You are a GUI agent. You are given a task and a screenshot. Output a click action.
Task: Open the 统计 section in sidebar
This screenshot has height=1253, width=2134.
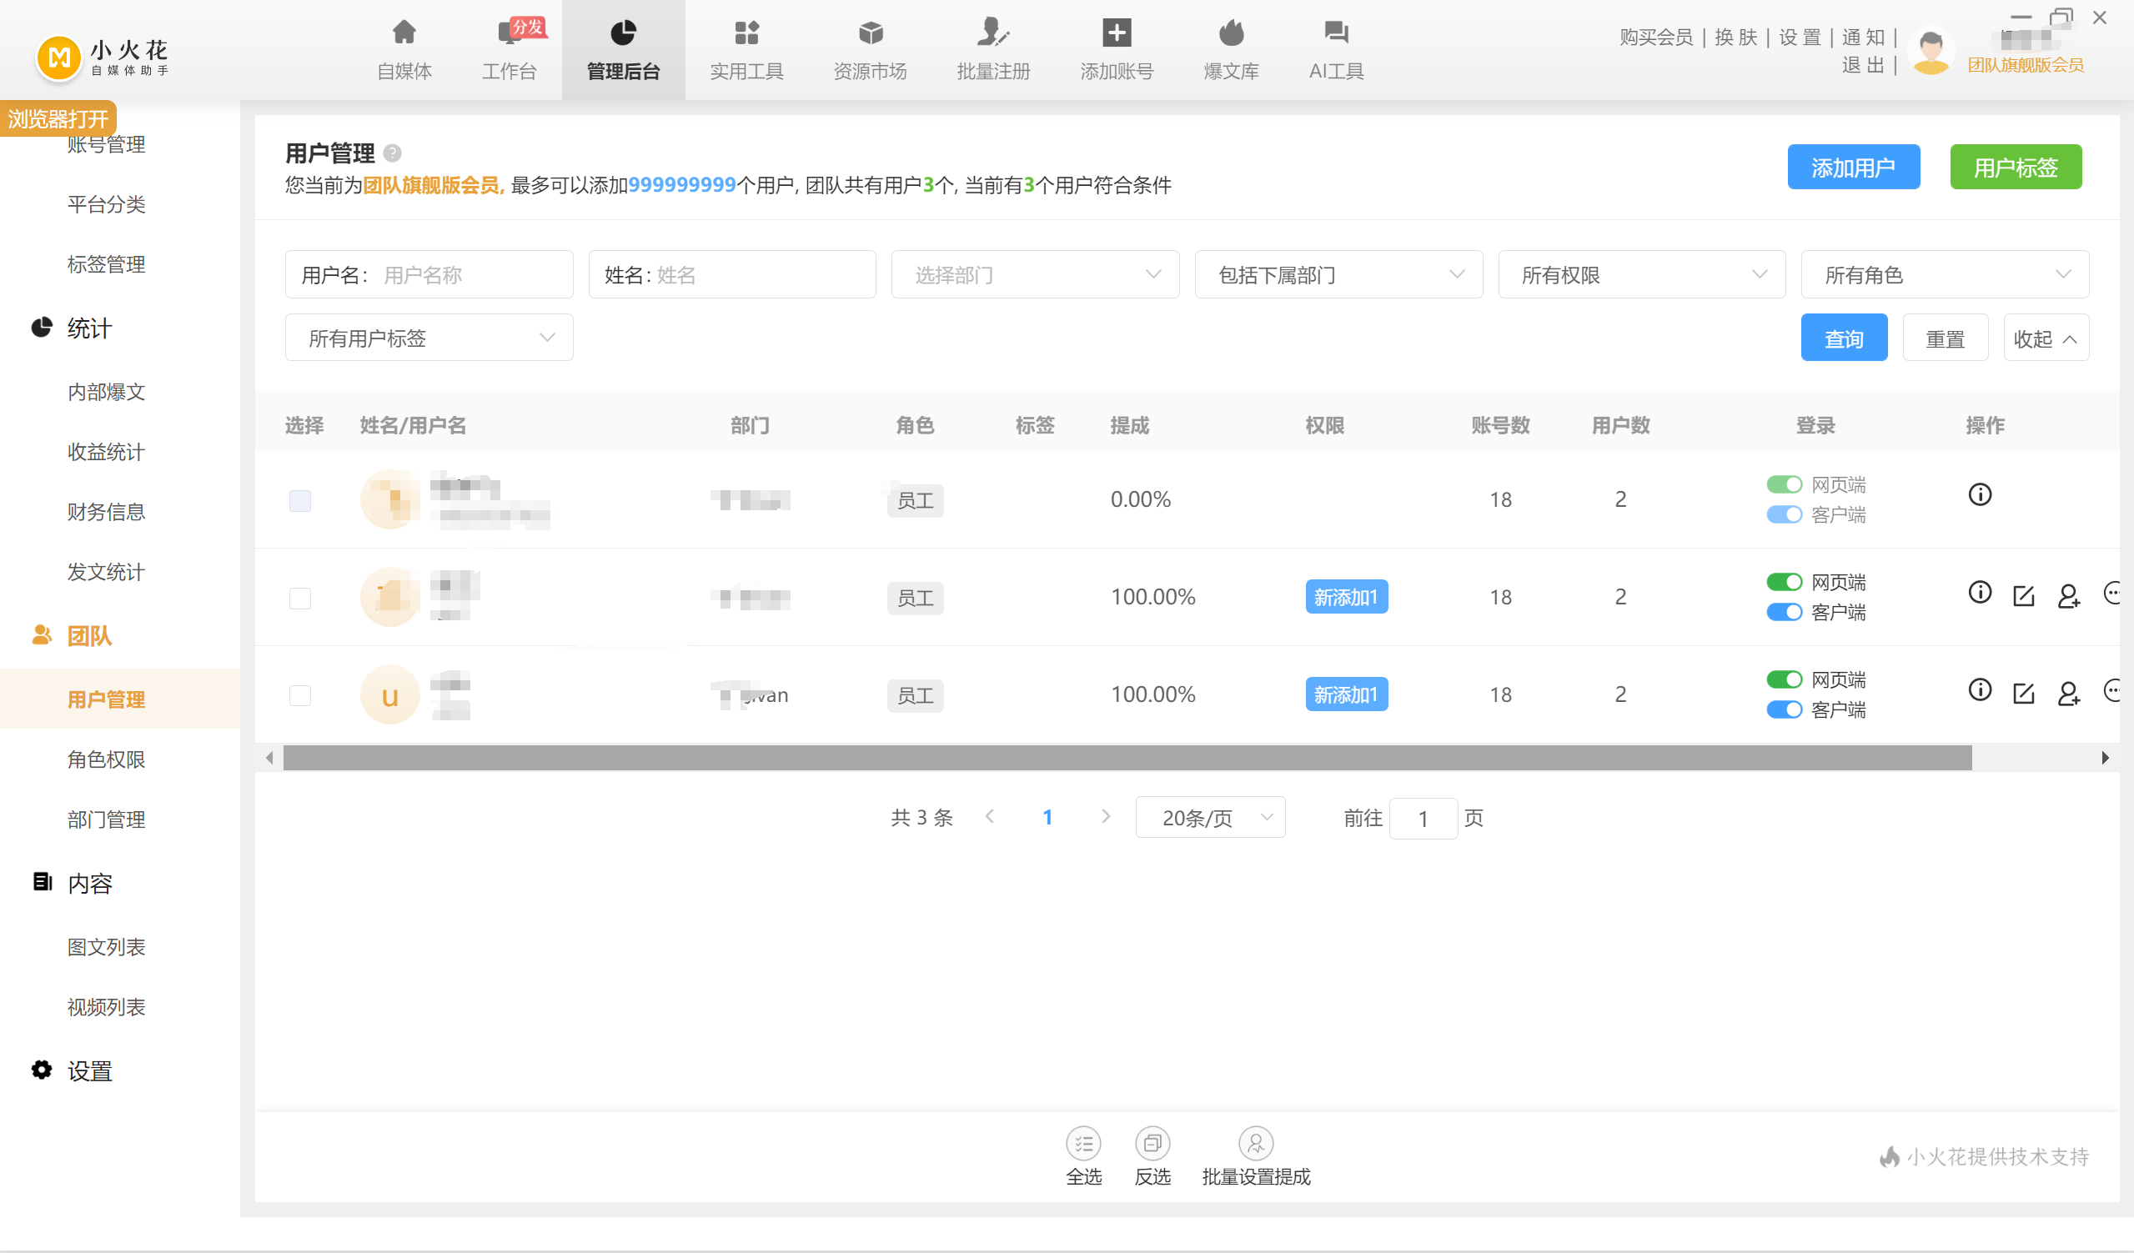[89, 328]
